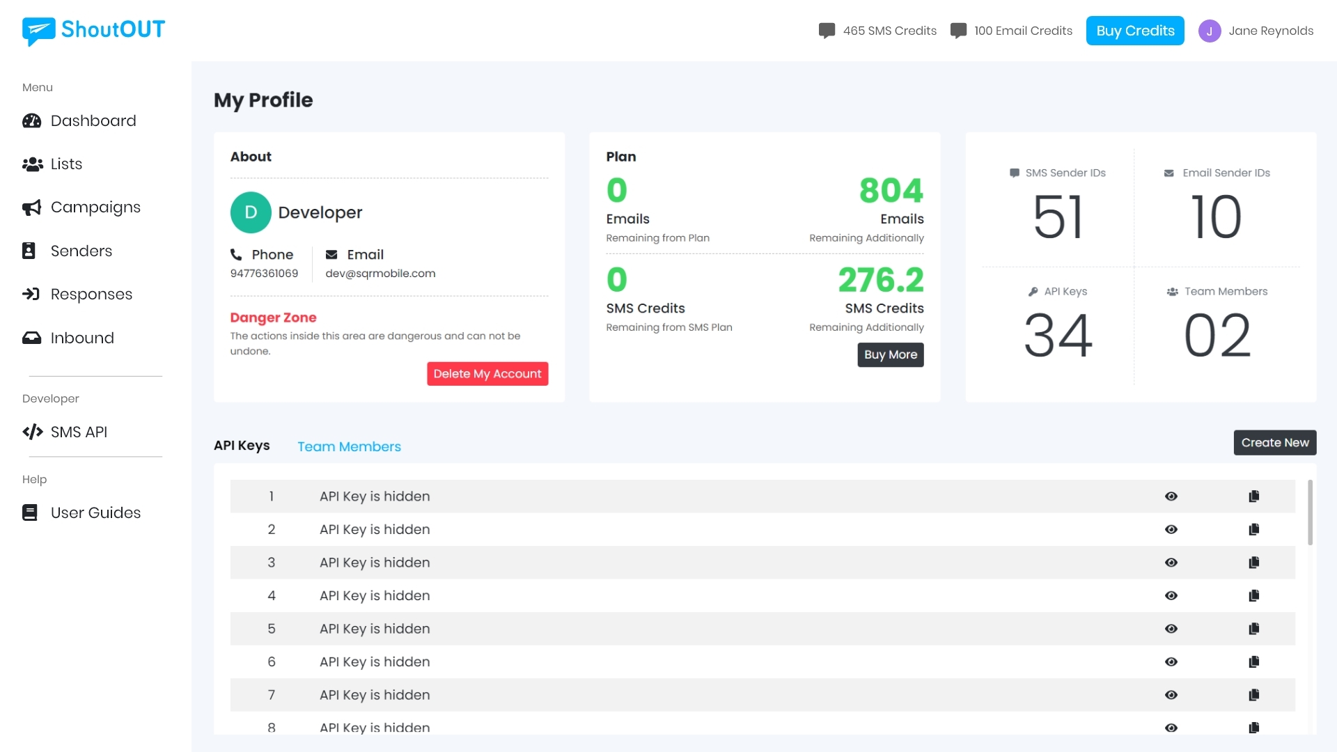Viewport: 1337px width, 752px height.
Task: Click the Buy Credits button
Action: (1134, 31)
